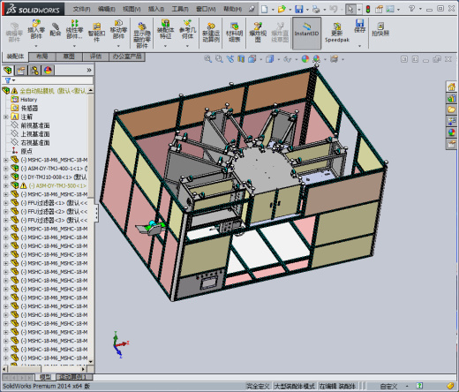Select the Mate (配合) paperclip tool
Image resolution: width=459 pixels, height=392 pixels.
[x=55, y=29]
